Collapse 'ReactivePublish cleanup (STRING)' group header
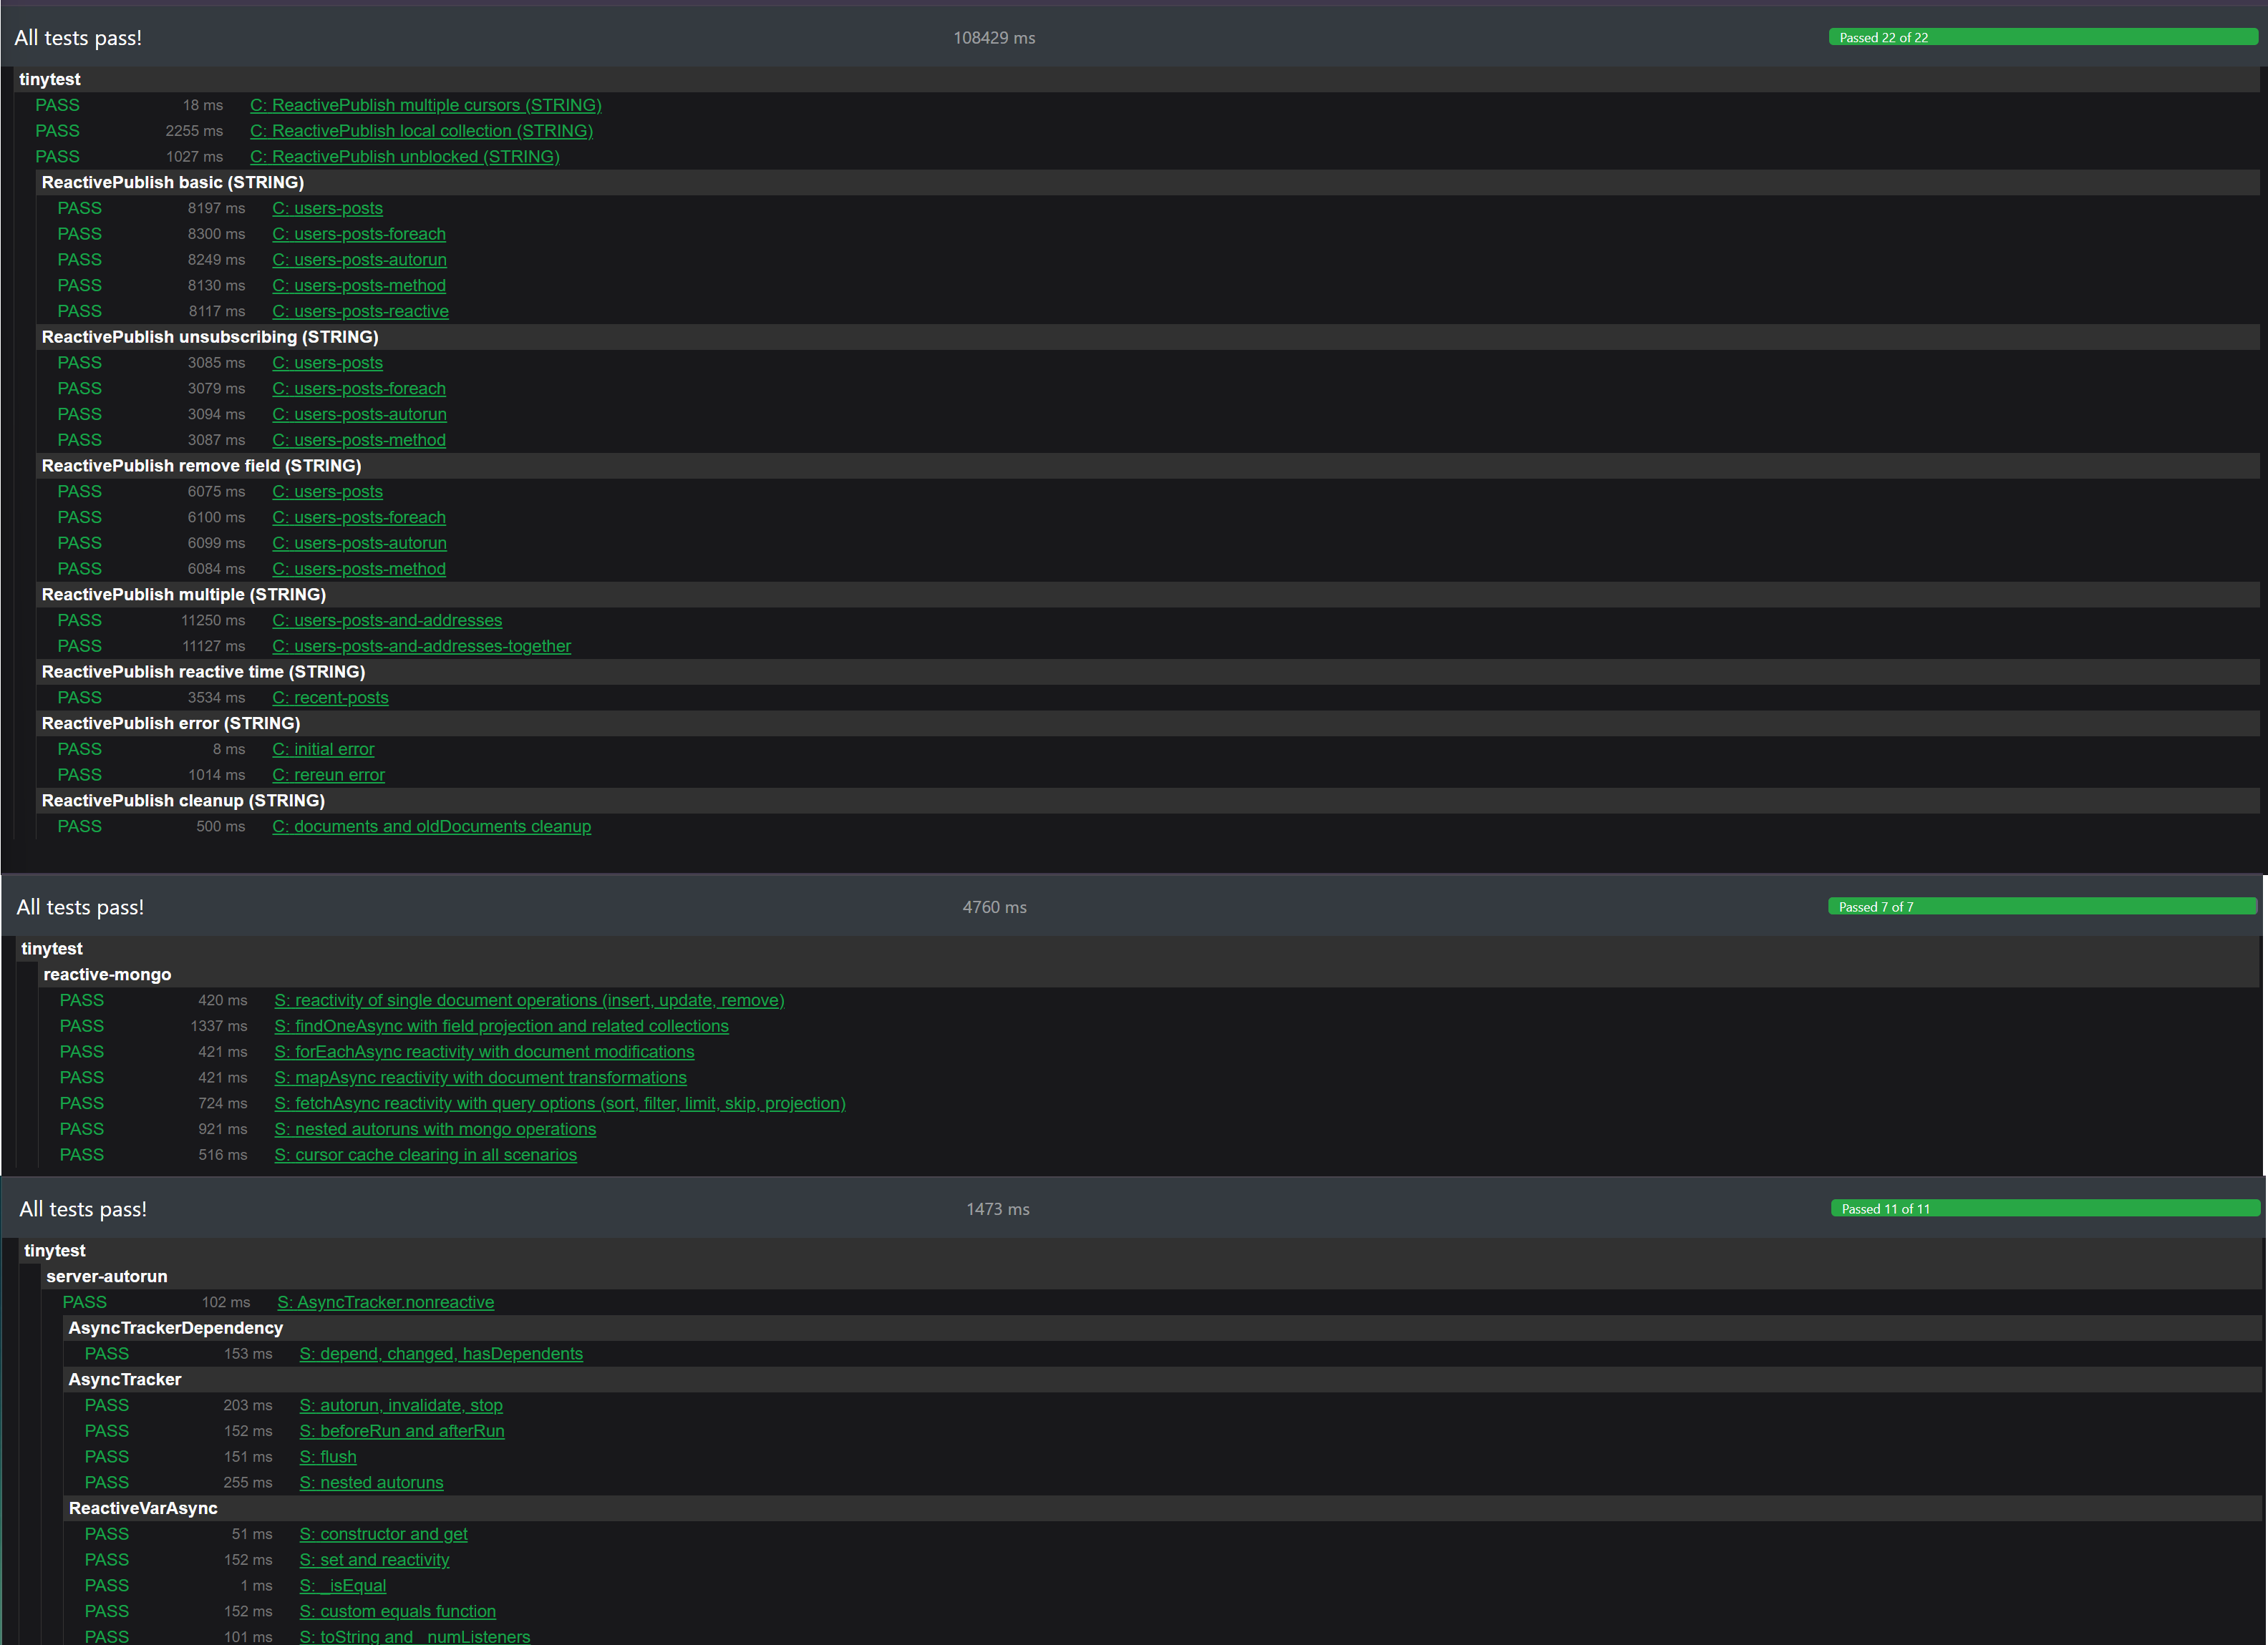The width and height of the screenshot is (2268, 1645). pos(1147,801)
